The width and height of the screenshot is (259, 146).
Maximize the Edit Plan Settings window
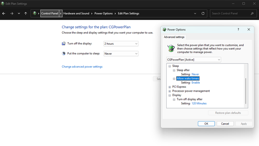[244, 3]
